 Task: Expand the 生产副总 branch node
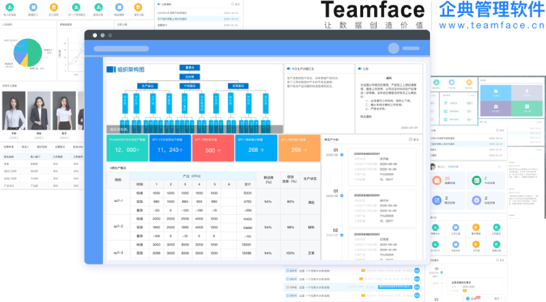click(149, 87)
